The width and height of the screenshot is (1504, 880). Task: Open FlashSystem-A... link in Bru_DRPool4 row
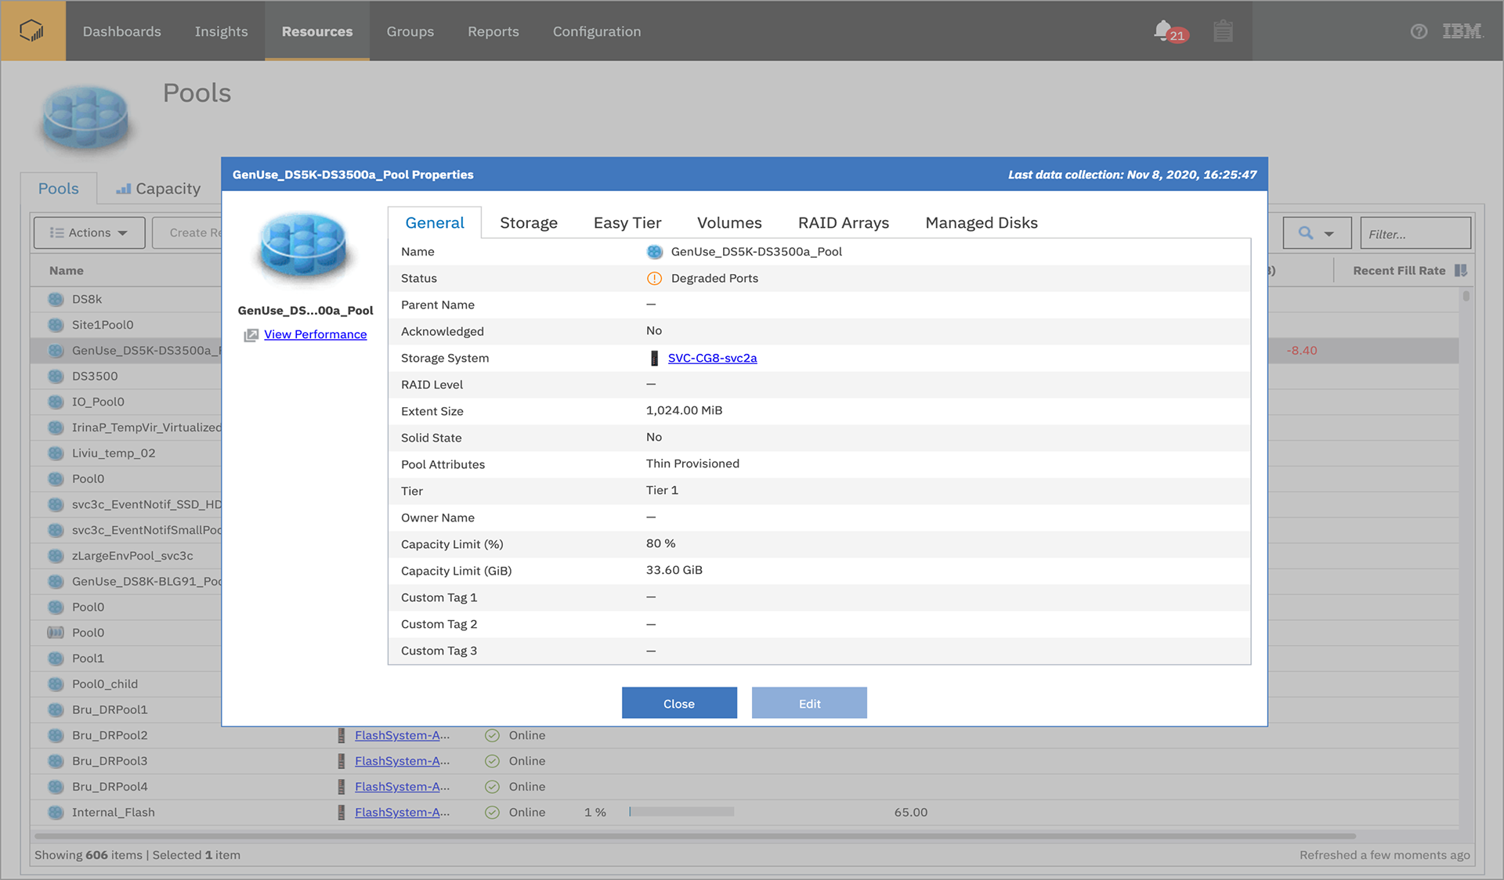click(402, 787)
